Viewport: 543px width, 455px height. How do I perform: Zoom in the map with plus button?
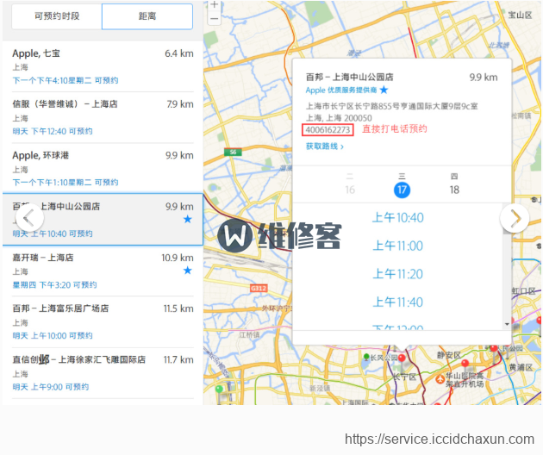(x=215, y=5)
